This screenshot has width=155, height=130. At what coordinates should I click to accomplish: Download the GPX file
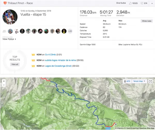pos(127,81)
